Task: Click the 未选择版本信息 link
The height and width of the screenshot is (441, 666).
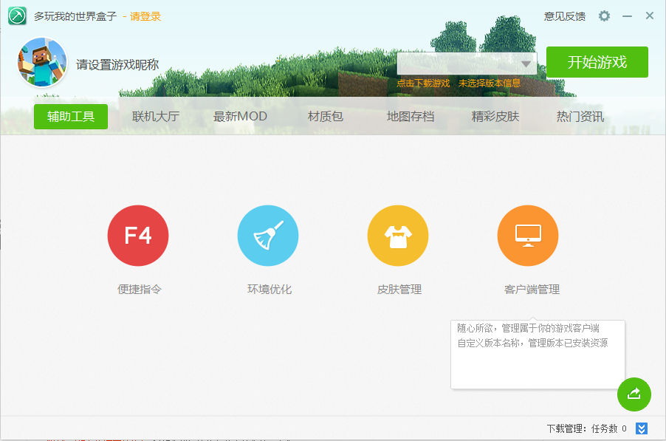Action: click(490, 83)
